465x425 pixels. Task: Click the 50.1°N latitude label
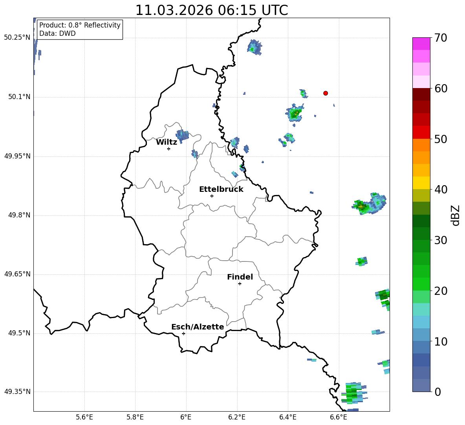pyautogui.click(x=19, y=97)
